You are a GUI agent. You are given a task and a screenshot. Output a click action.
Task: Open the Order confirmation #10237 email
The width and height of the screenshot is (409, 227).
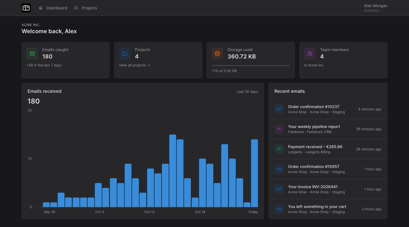(x=328, y=109)
